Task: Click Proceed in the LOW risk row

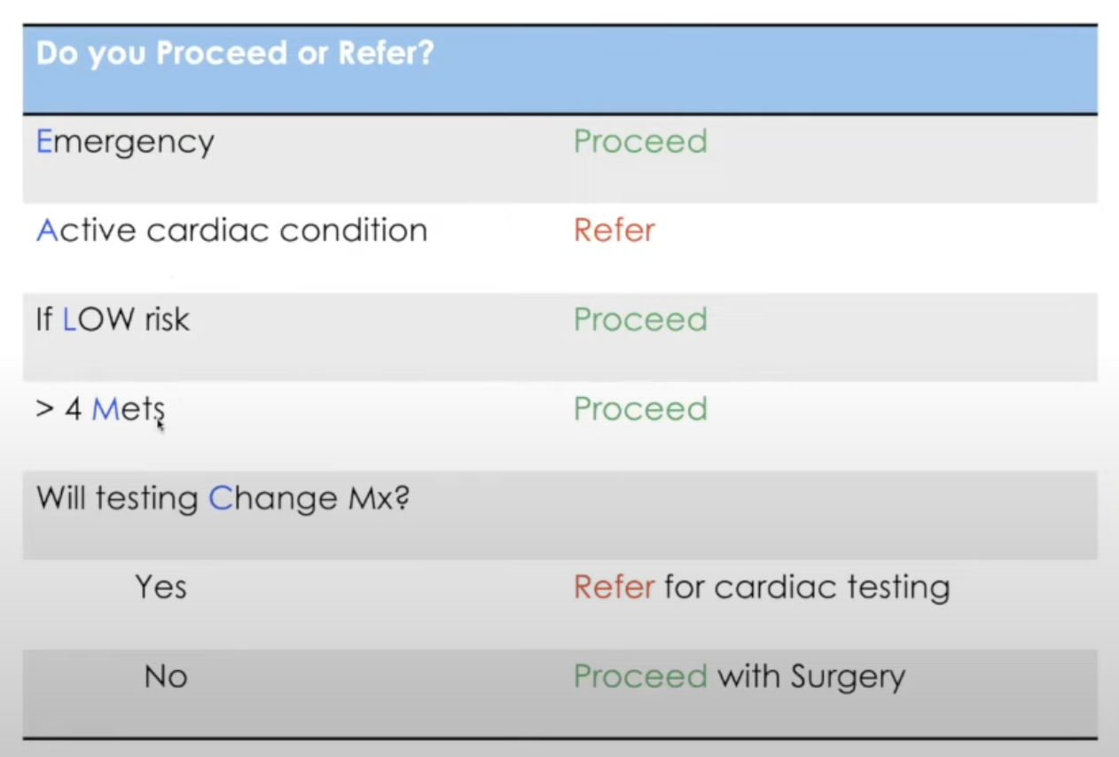Action: [640, 319]
